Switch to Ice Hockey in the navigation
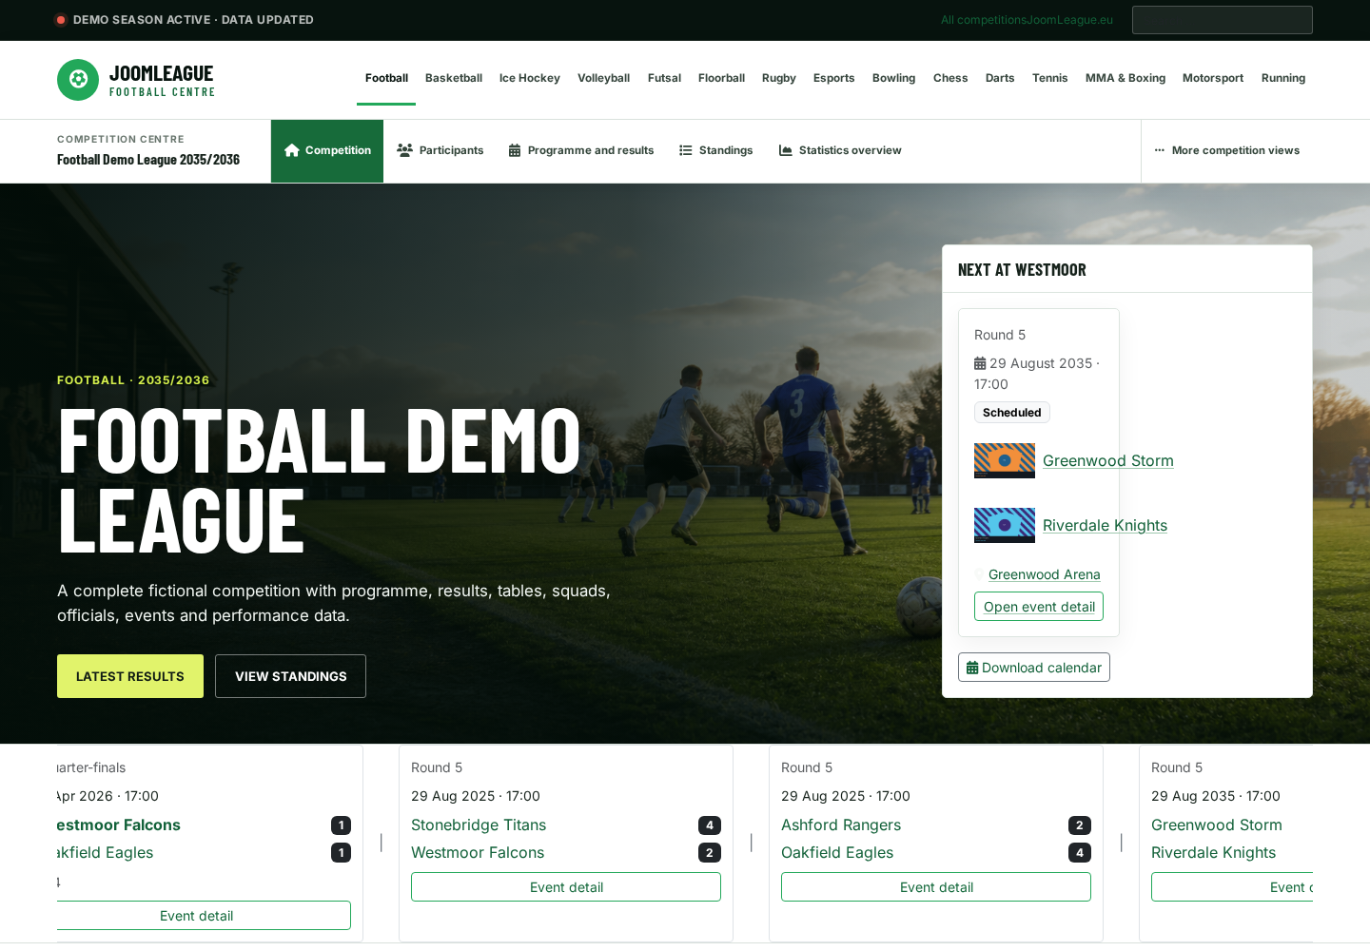Viewport: 1370px width, 951px height. coord(530,78)
